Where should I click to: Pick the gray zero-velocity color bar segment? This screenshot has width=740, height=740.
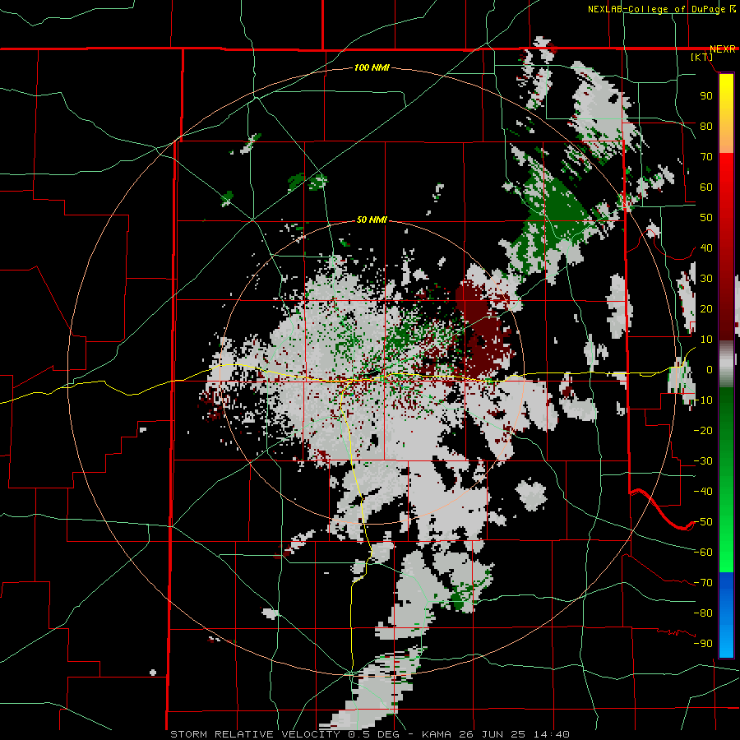726,364
